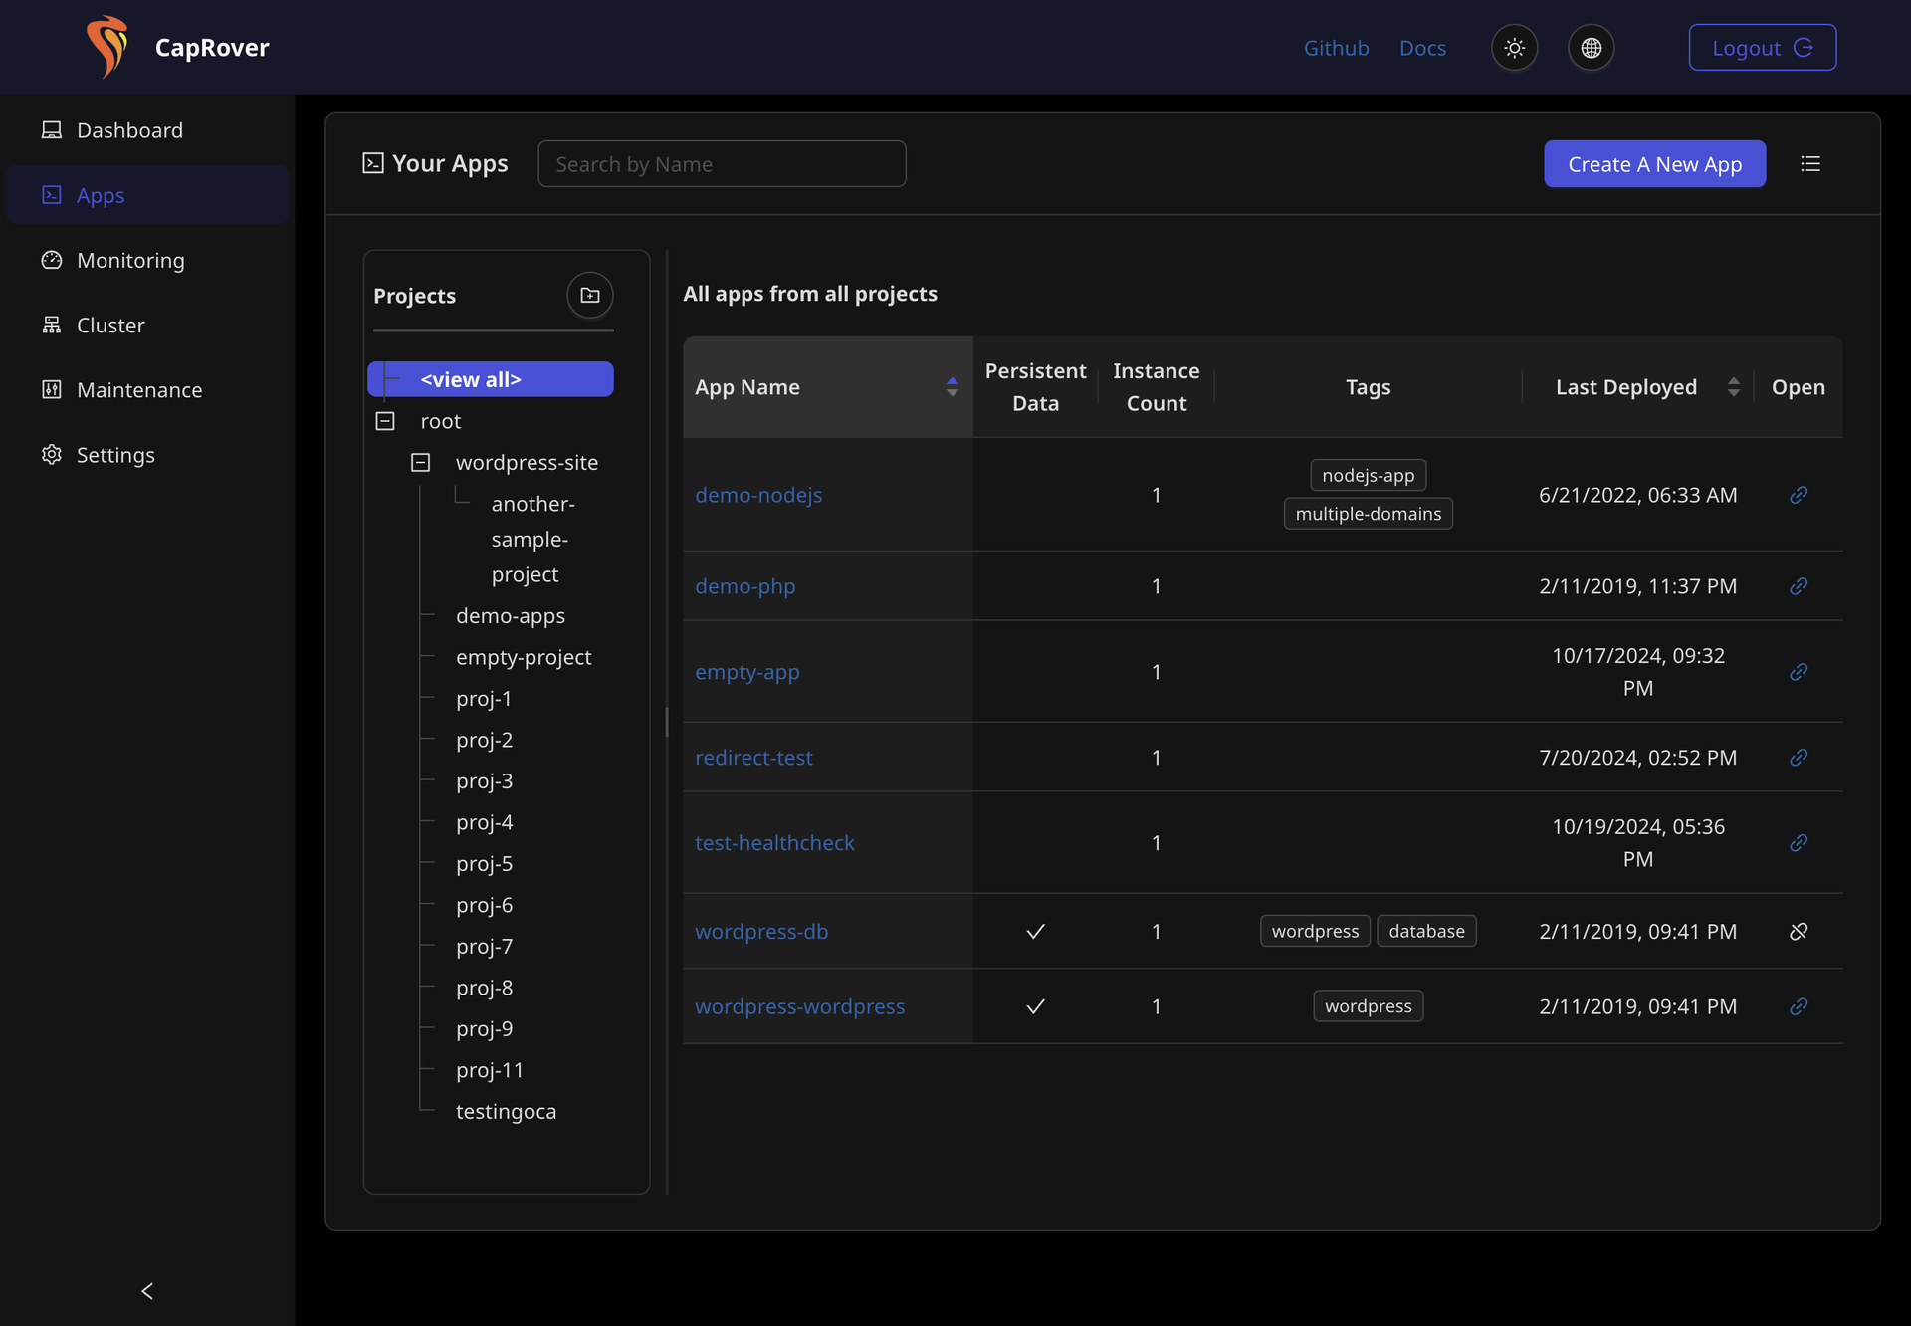
Task: Click the nodejs-app tag
Action: click(1368, 476)
